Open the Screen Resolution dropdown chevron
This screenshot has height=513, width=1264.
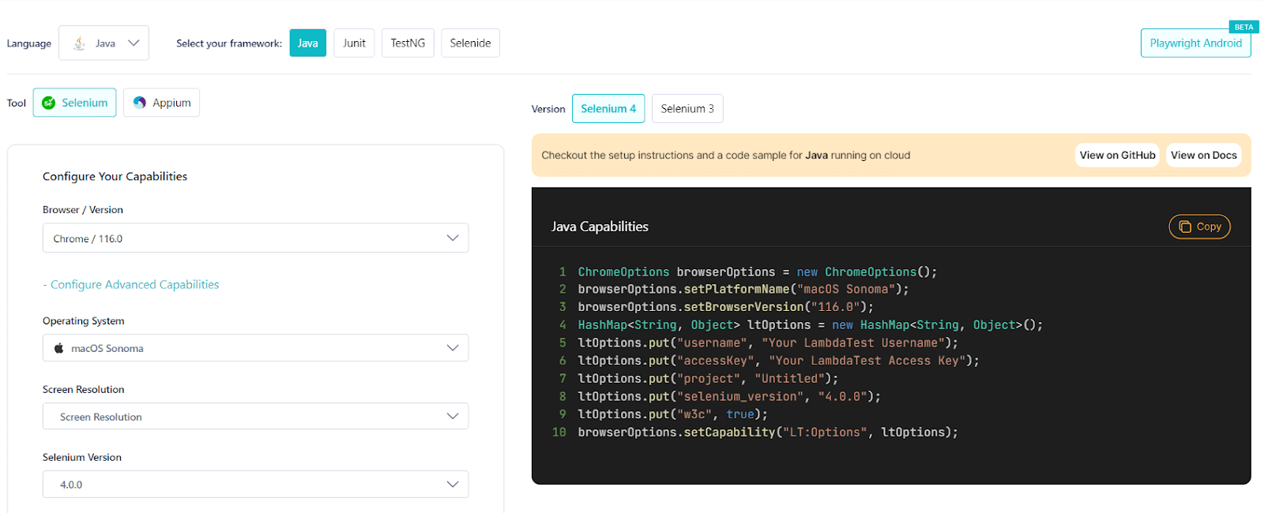(x=453, y=417)
